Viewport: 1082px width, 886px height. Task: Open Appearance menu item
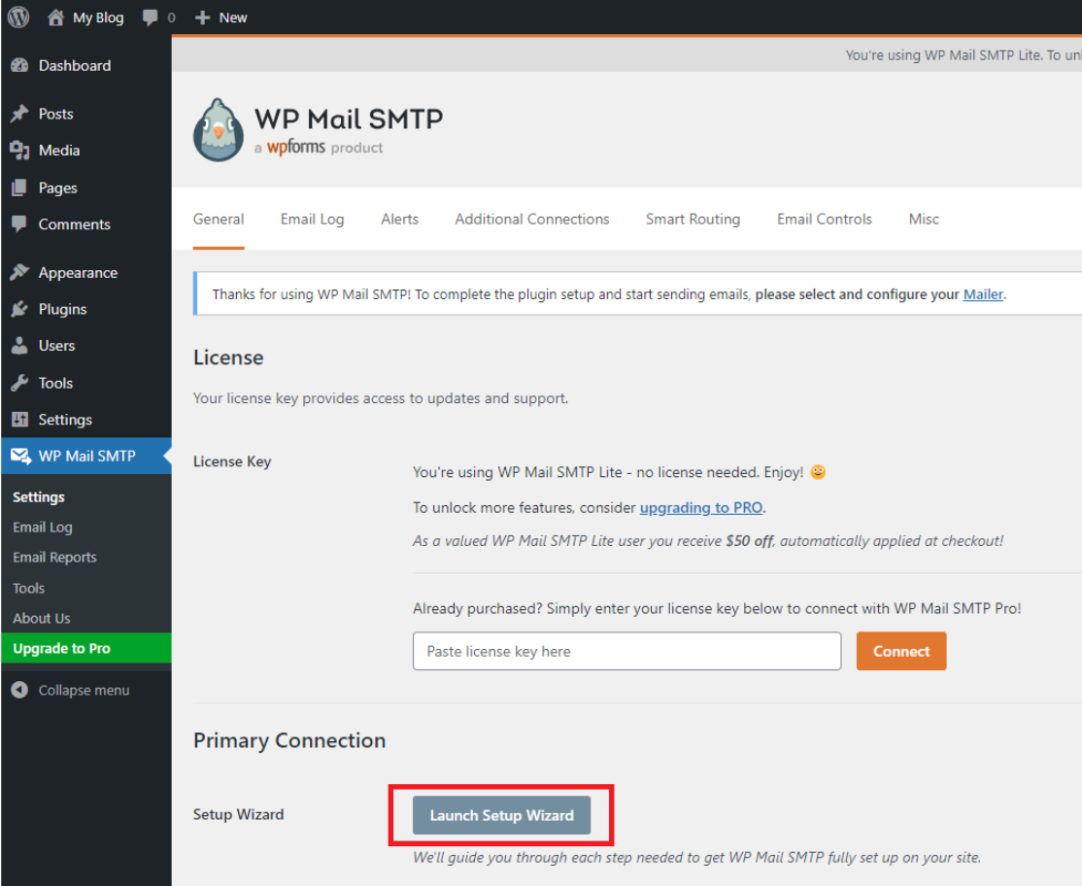[78, 273]
